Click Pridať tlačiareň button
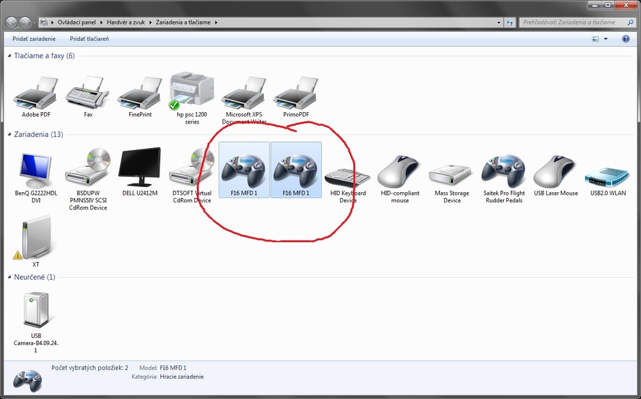641x399 pixels. pos(89,39)
